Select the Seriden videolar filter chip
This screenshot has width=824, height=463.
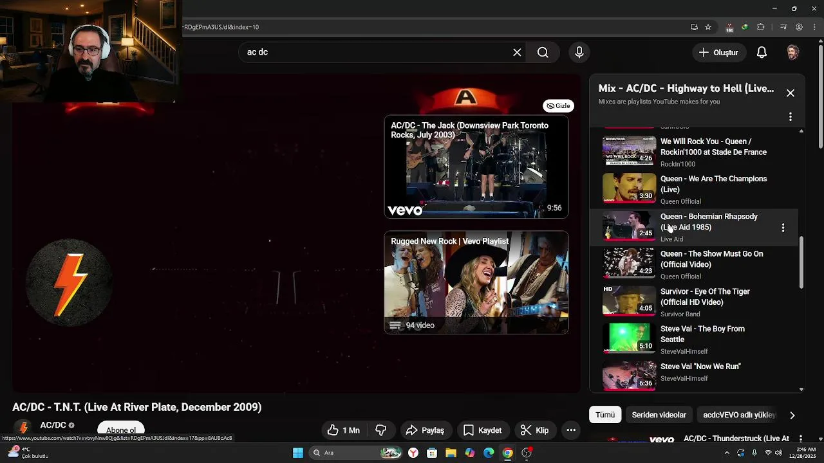click(x=659, y=415)
